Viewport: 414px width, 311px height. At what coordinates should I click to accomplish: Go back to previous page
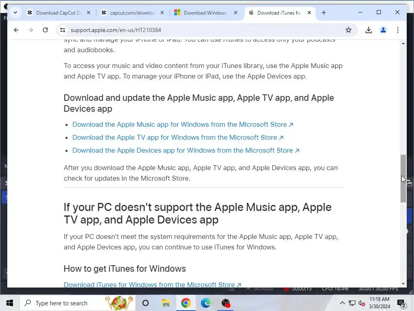pyautogui.click(x=16, y=30)
